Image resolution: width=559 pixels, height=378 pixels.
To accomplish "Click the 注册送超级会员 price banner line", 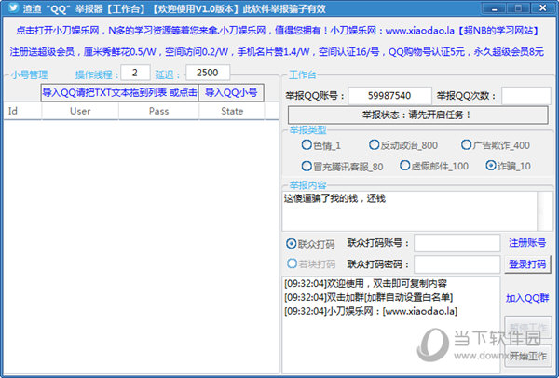I will pyautogui.click(x=277, y=52).
